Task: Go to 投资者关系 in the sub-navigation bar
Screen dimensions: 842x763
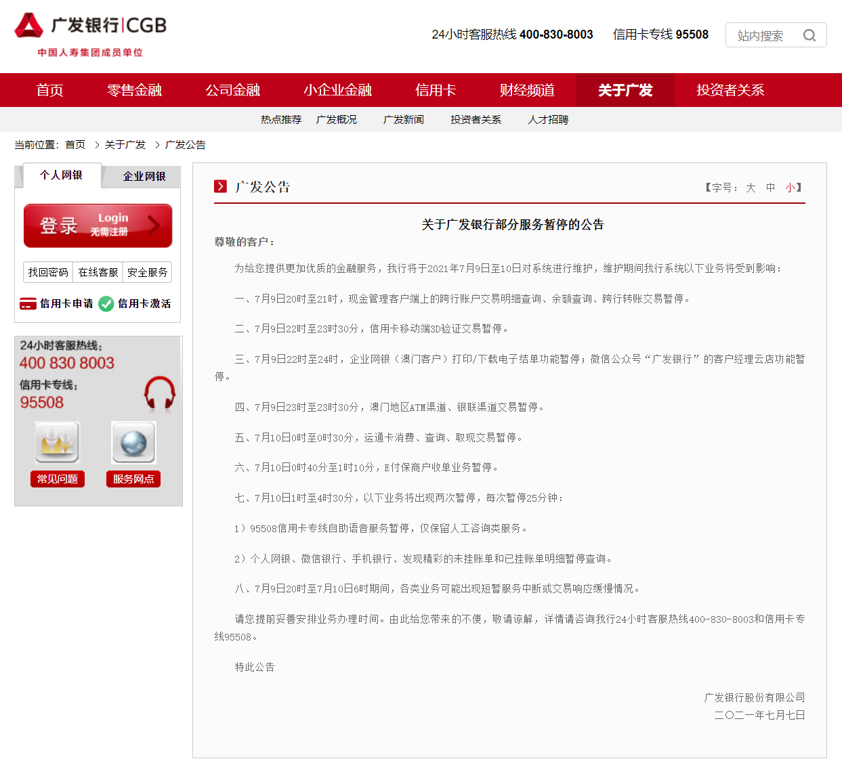Action: 476,120
